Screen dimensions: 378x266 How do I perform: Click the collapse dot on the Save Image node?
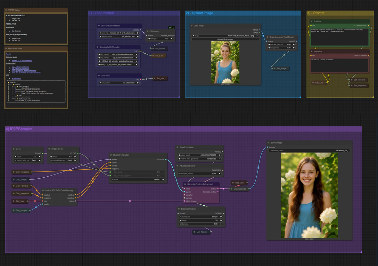[269, 143]
